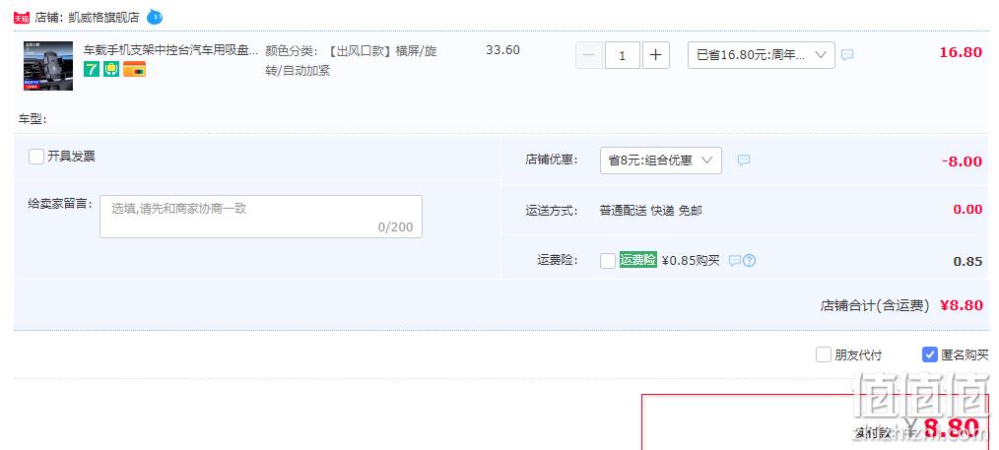The width and height of the screenshot is (999, 450).
Task: Click the comment icon beside item promotion dropdown
Action: click(846, 55)
